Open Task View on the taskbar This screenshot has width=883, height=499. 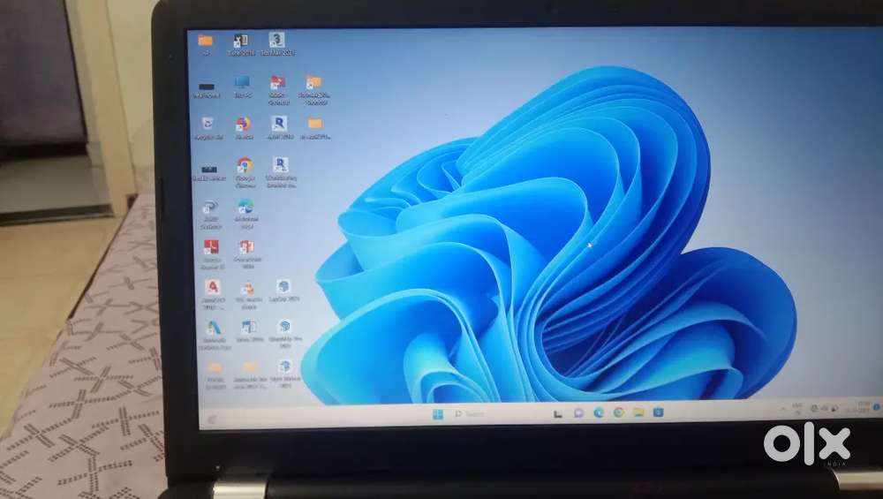[x=557, y=414]
